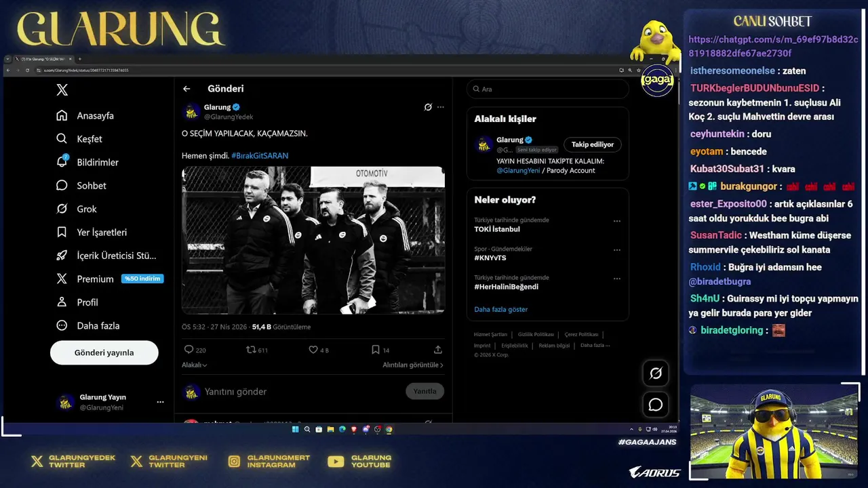Go to Anasayfa in the sidebar
868x488 pixels.
(x=86, y=115)
